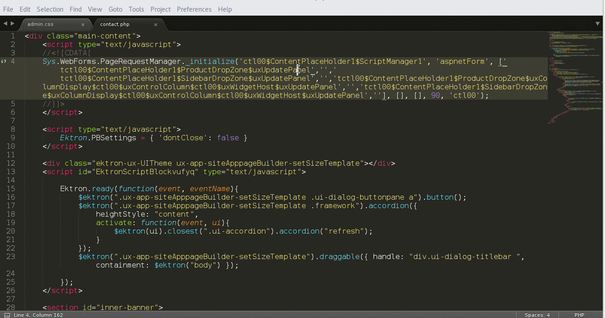Click the _initialize method name
The height and width of the screenshot is (318, 605).
[210, 62]
